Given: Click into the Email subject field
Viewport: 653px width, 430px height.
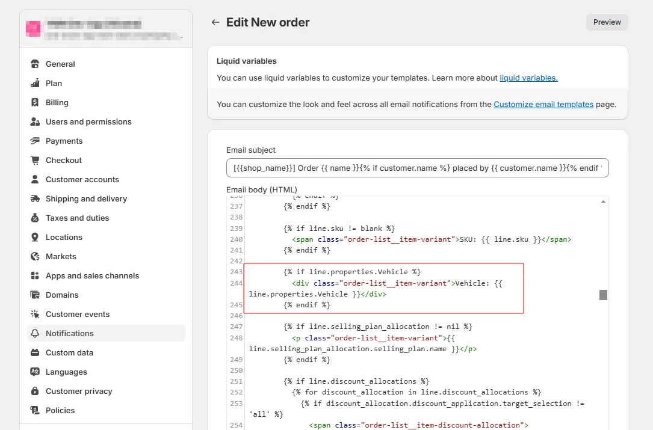Looking at the screenshot, I should [x=417, y=168].
